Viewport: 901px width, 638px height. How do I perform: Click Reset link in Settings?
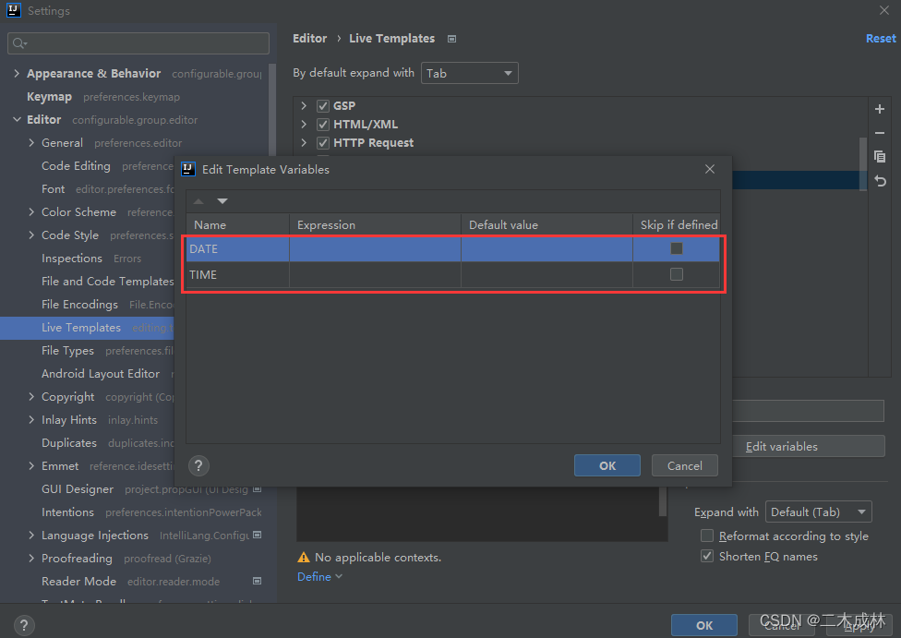click(881, 39)
